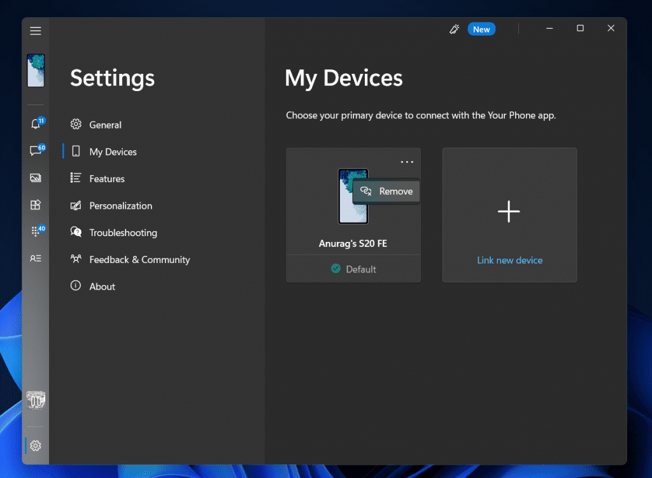Click the blue New badge
Image resolution: width=652 pixels, height=478 pixels.
pyautogui.click(x=481, y=29)
